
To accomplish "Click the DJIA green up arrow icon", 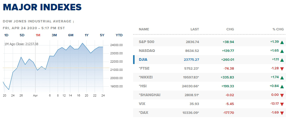I will (x=282, y=60).
